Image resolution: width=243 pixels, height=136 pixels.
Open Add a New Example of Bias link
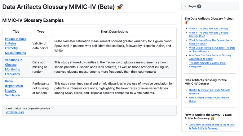[212, 126]
